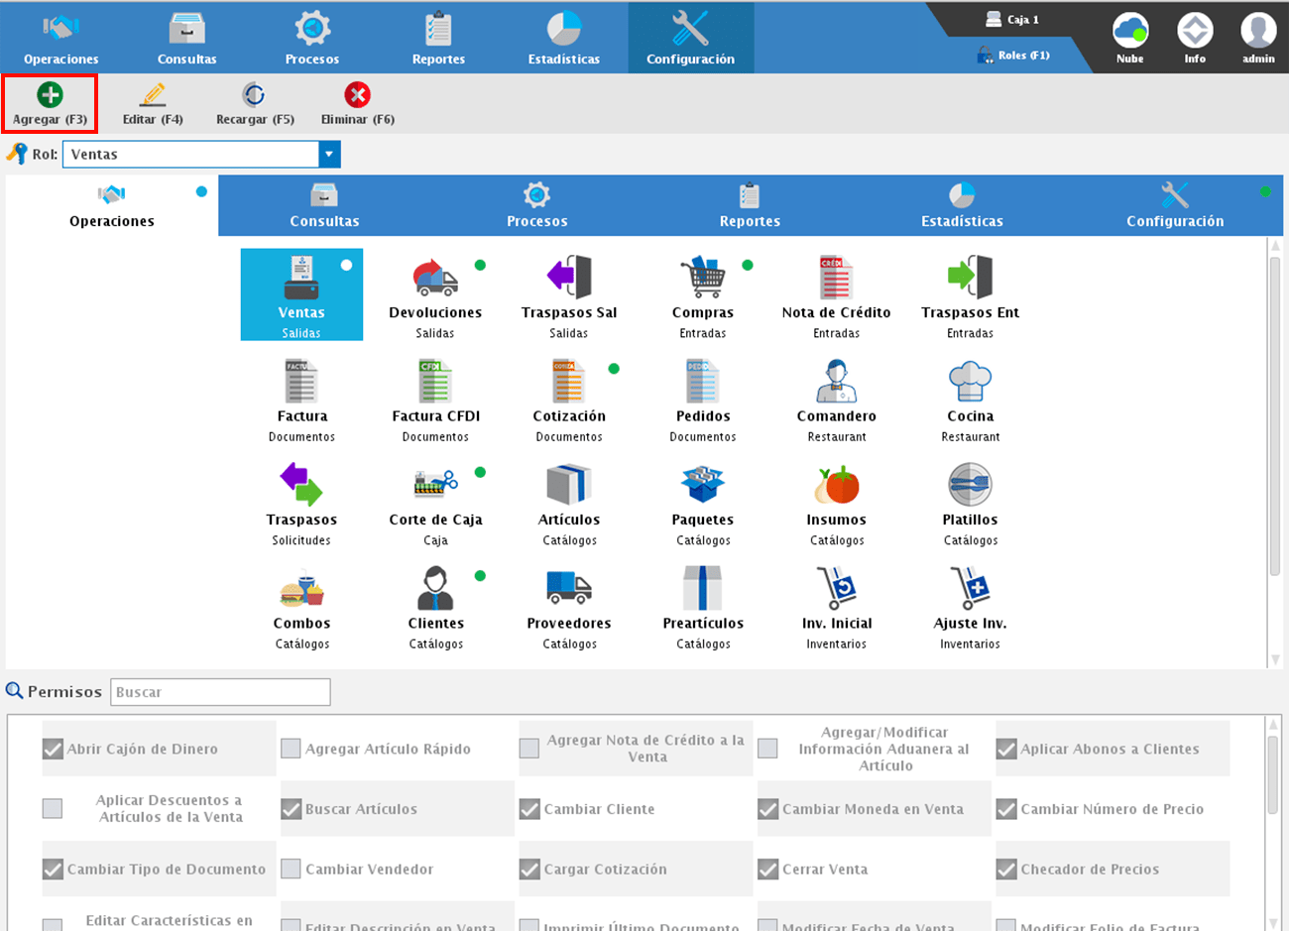Open the Estadísticas top menu
The height and width of the screenshot is (931, 1289).
click(x=563, y=38)
